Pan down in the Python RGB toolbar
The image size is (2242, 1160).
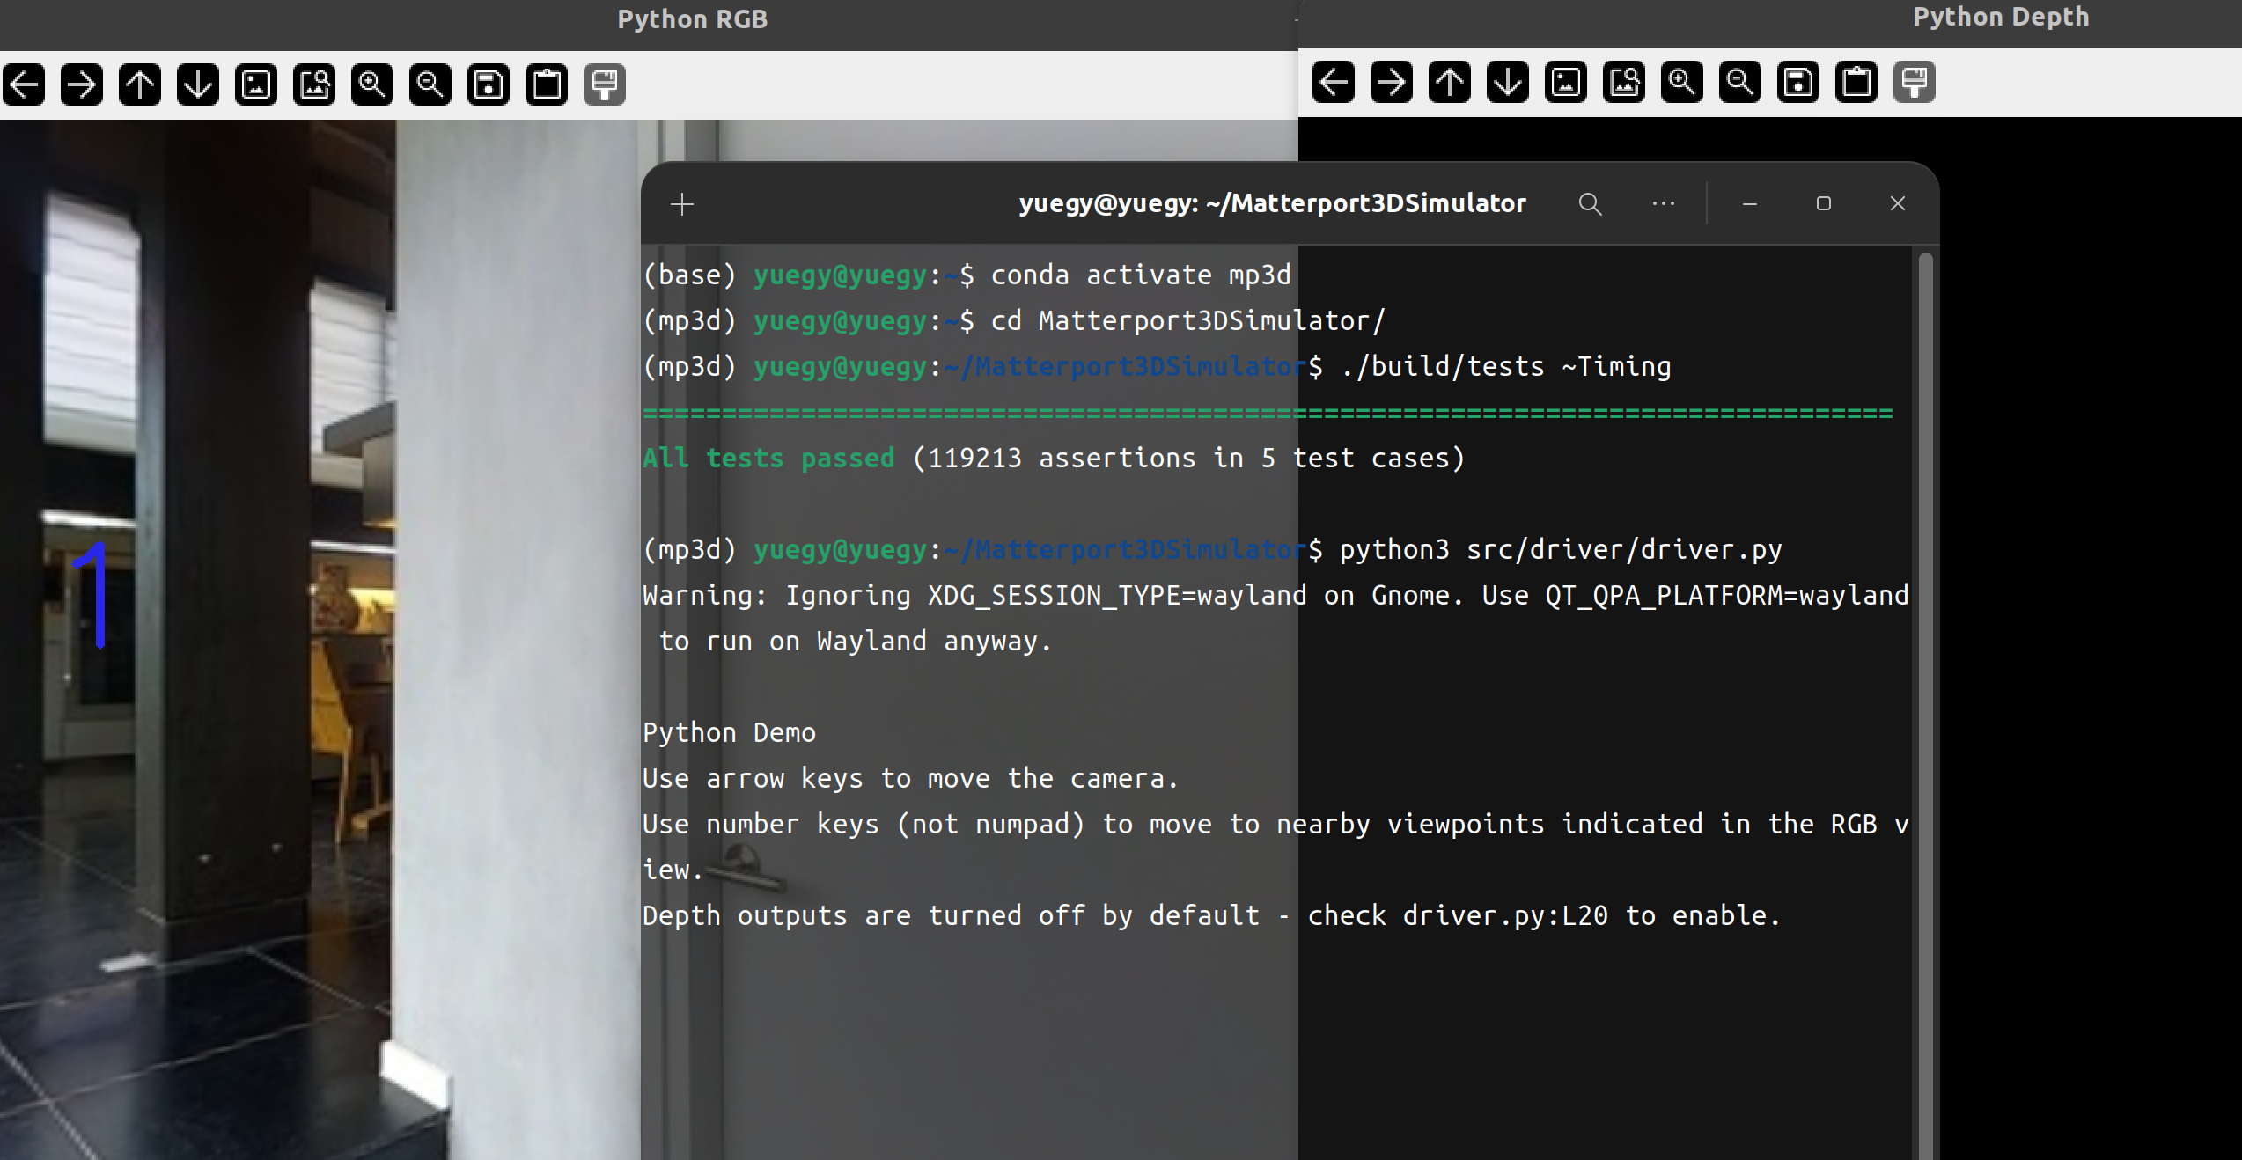click(x=198, y=84)
